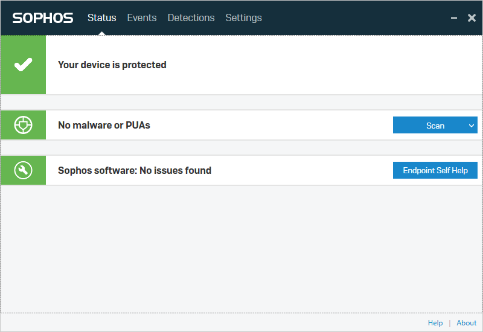Screen dimensions: 483x332
Task: Open the Events tab
Action: click(x=141, y=18)
